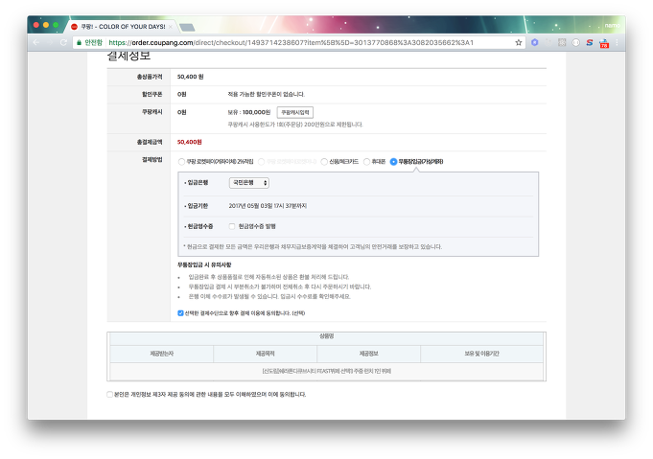Screen dimensions: 653x459
Task: Click the 보유 및 이용기간 table header
Action: pos(481,354)
